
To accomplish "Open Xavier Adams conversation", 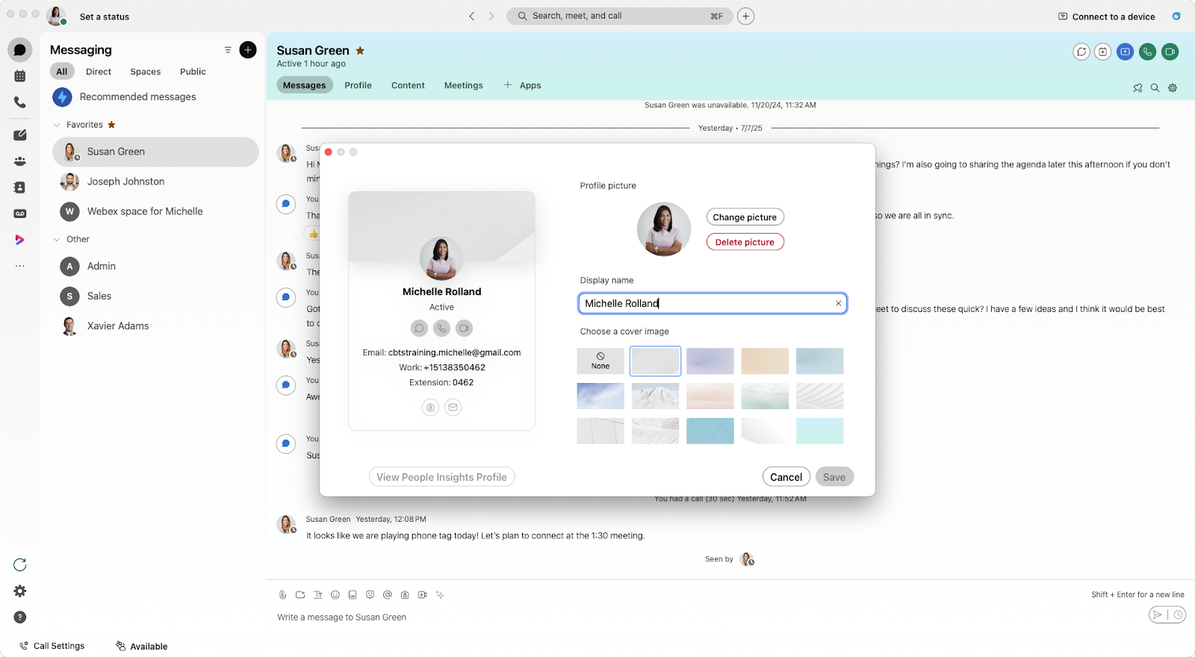I will pos(155,326).
